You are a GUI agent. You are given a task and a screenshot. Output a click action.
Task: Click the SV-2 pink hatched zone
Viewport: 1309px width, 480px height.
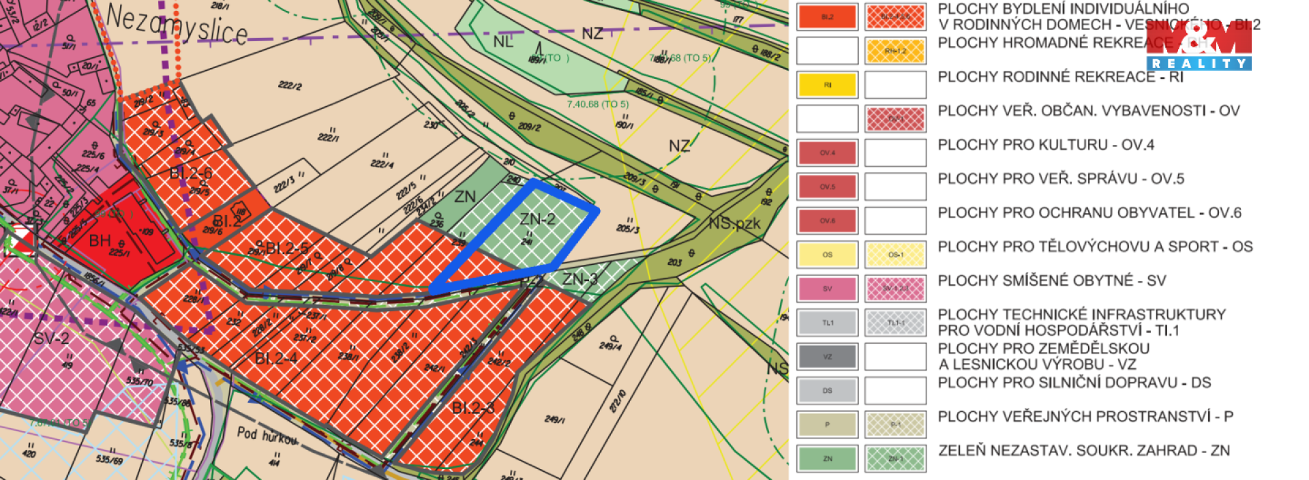point(51,338)
